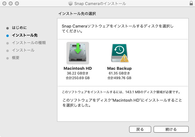Click the Macintosh HD disk name label
Image resolution: width=195 pixels, height=137 pixels.
[x=78, y=68]
